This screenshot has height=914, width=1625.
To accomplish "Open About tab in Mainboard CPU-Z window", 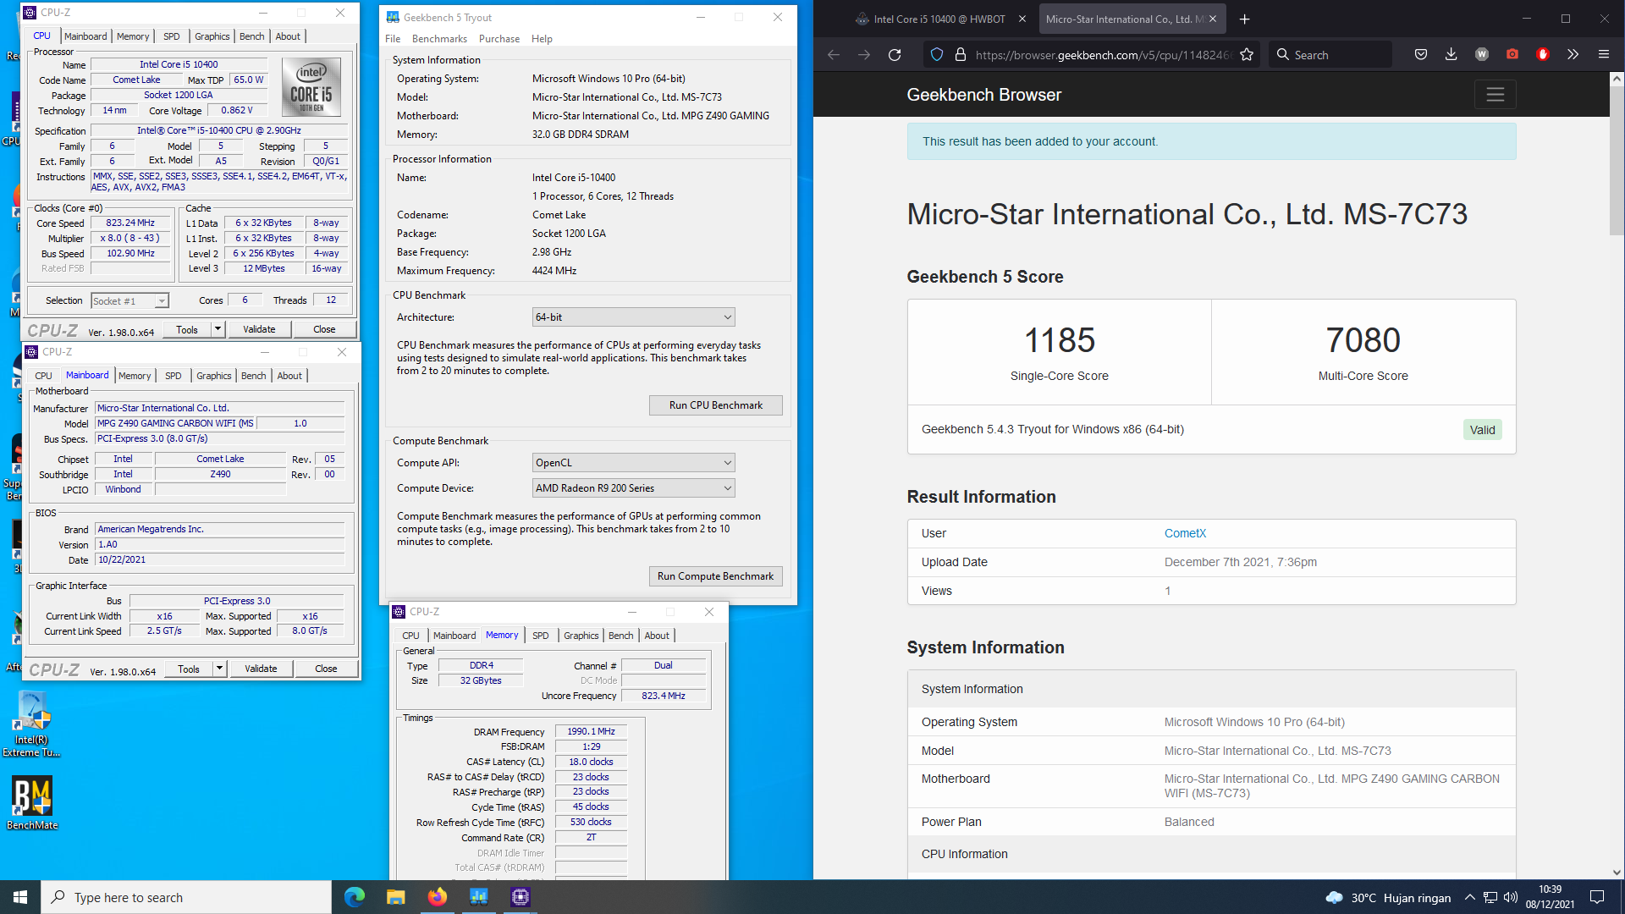I will [x=289, y=376].
